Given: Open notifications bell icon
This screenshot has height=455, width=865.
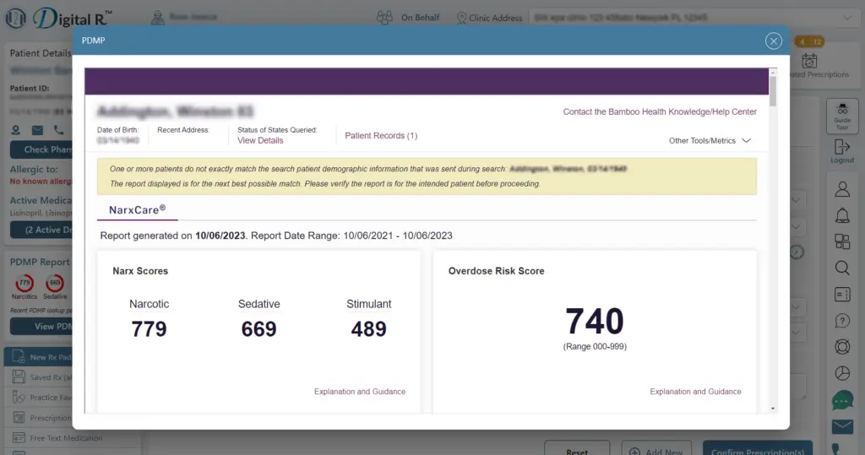Looking at the screenshot, I should (x=842, y=215).
